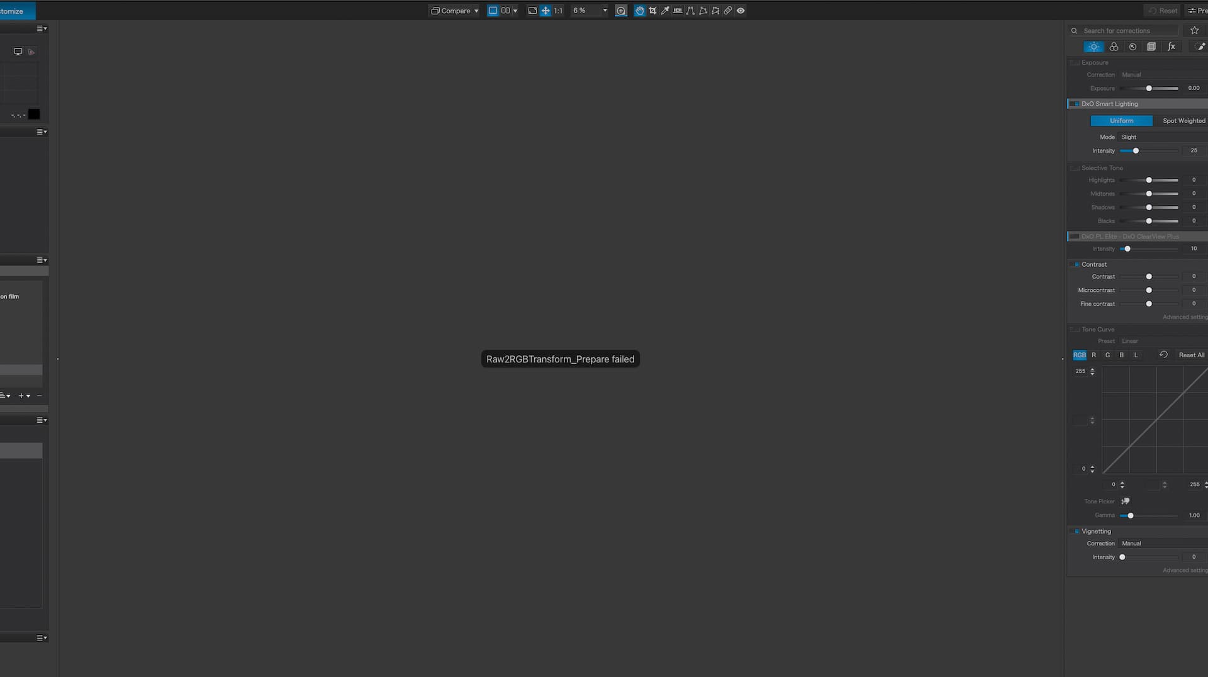Click the Tone Picker icon

[1126, 501]
